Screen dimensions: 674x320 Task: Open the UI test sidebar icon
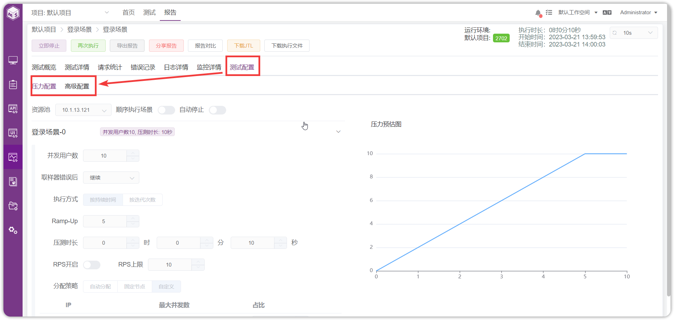coord(13,133)
